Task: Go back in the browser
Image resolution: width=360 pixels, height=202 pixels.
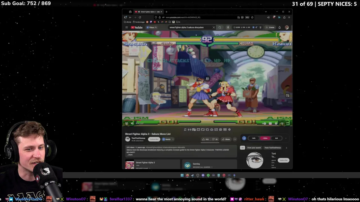Action: pyautogui.click(x=130, y=17)
